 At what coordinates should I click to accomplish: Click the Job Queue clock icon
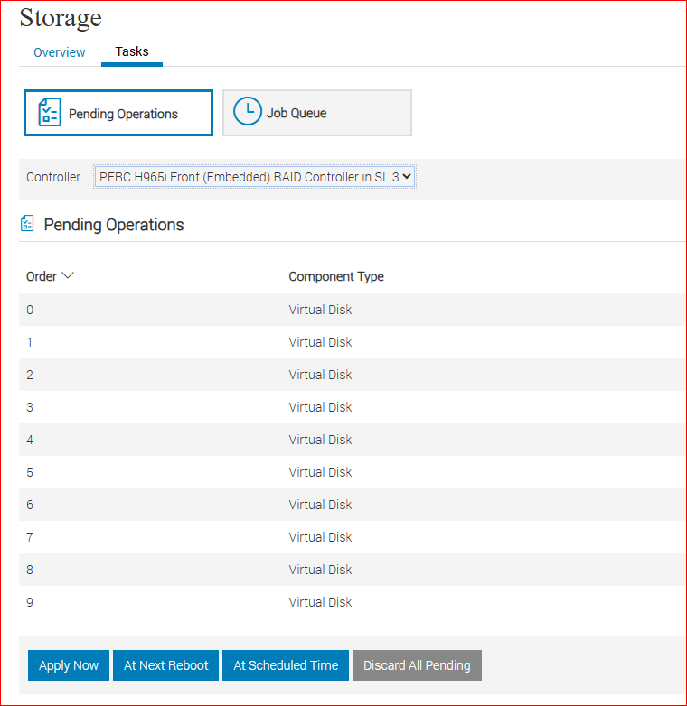[x=247, y=112]
